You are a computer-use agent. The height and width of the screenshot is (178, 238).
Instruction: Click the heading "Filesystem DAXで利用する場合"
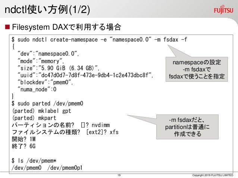(66, 27)
